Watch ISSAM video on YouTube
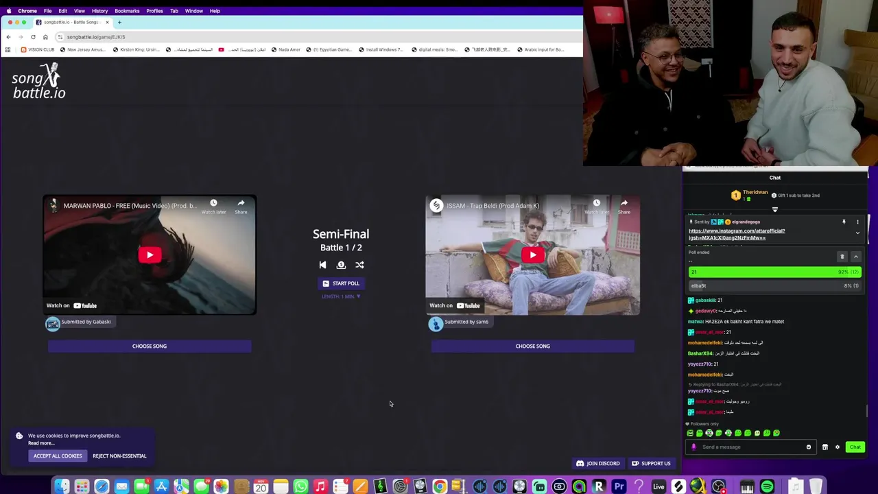The image size is (878, 494). [x=455, y=305]
